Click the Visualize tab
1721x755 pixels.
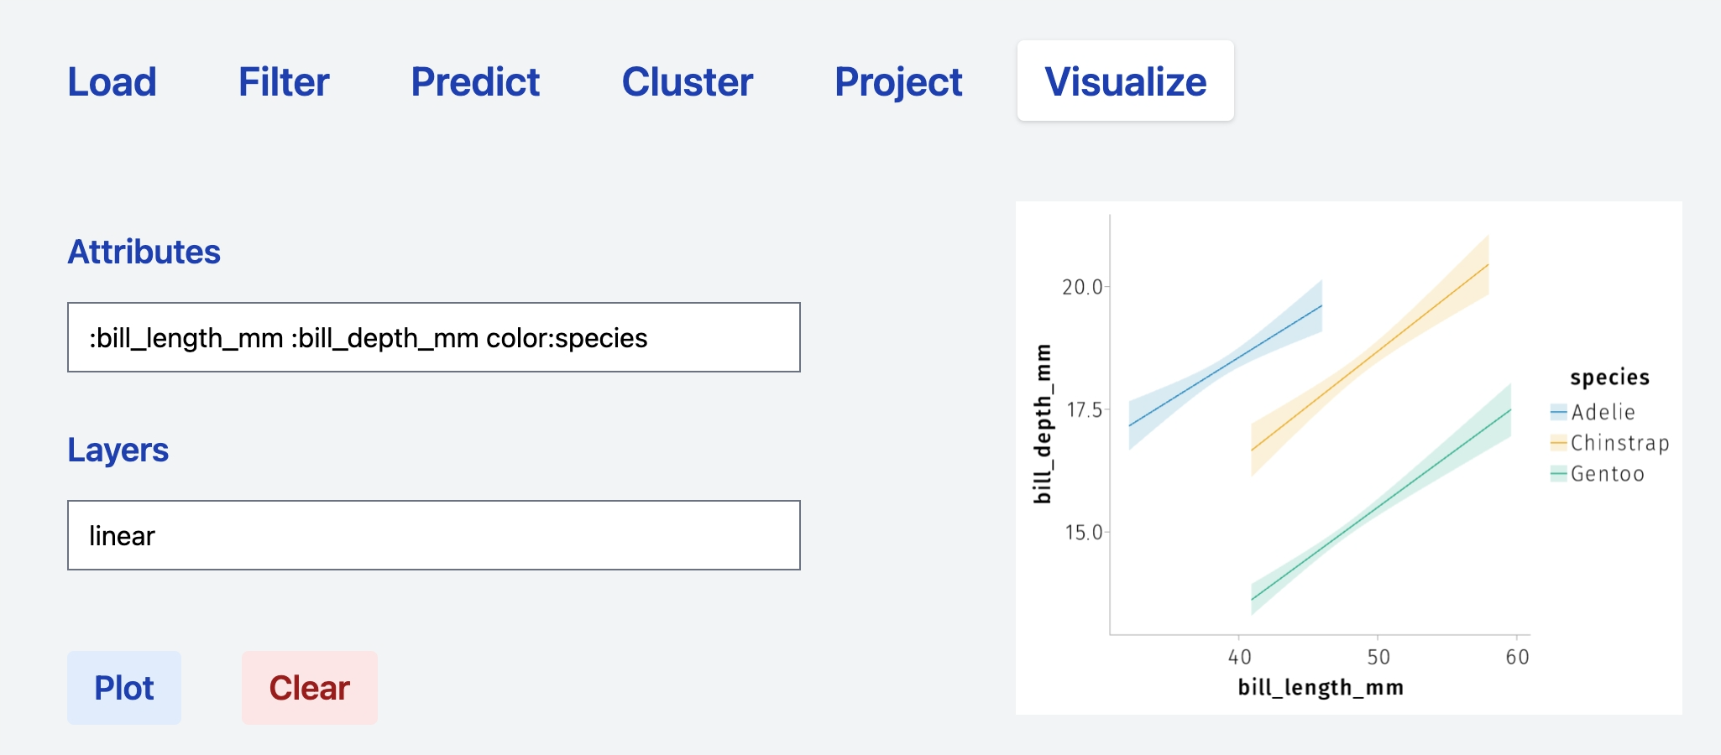1125,82
